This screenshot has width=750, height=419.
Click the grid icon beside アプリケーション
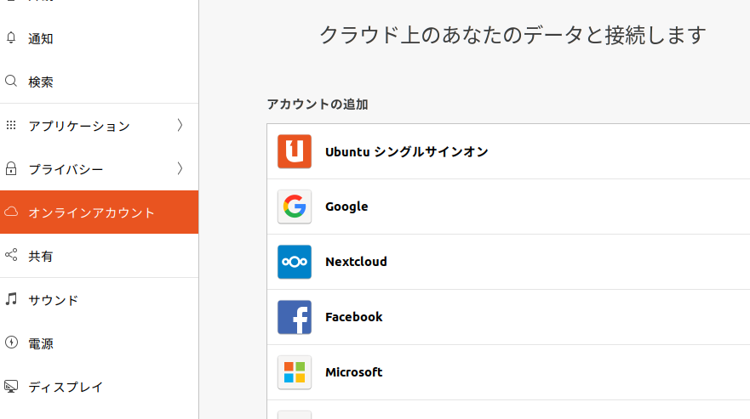11,125
